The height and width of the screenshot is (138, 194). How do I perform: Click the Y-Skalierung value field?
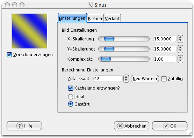click(165, 49)
